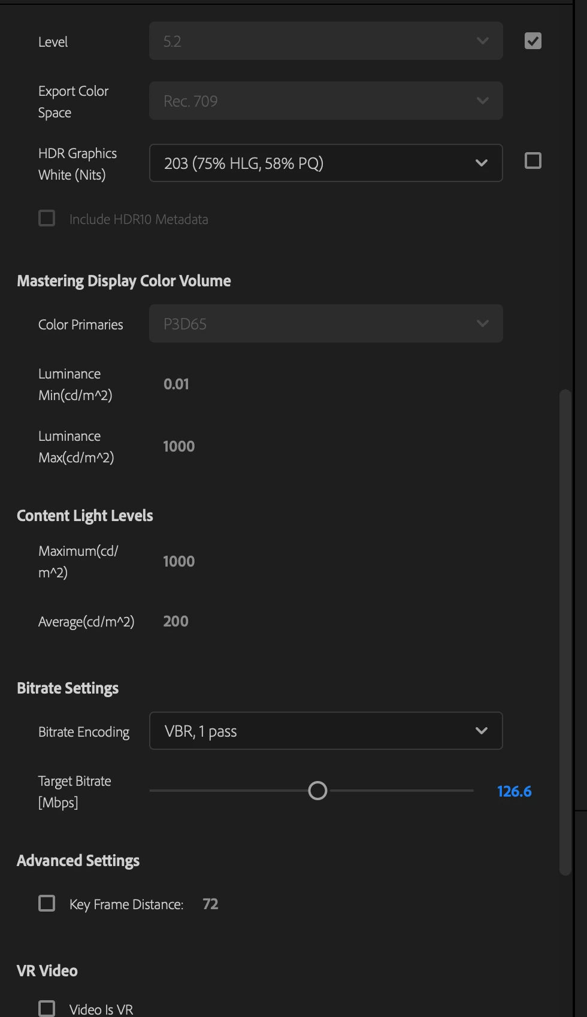Click the Luminance Min value 0.01
587x1017 pixels.
176,384
